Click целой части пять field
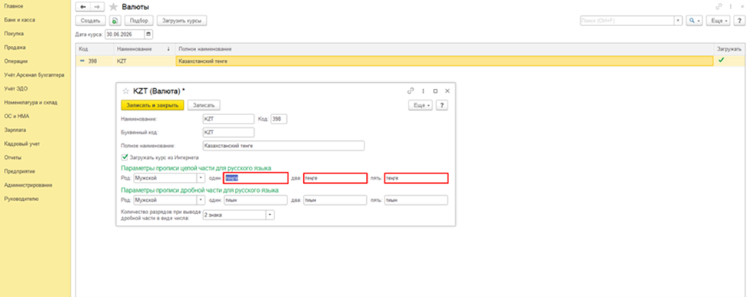 (x=416, y=178)
